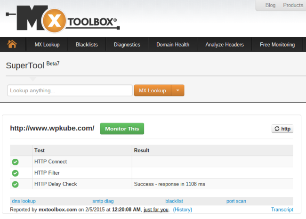Click green check icon beside HTTP Filter
Screen dimensions: 306x219
(15, 173)
